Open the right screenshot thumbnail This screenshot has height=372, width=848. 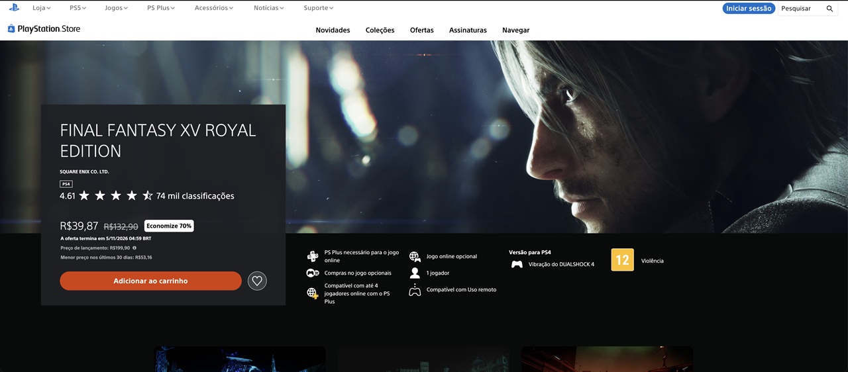pyautogui.click(x=607, y=359)
